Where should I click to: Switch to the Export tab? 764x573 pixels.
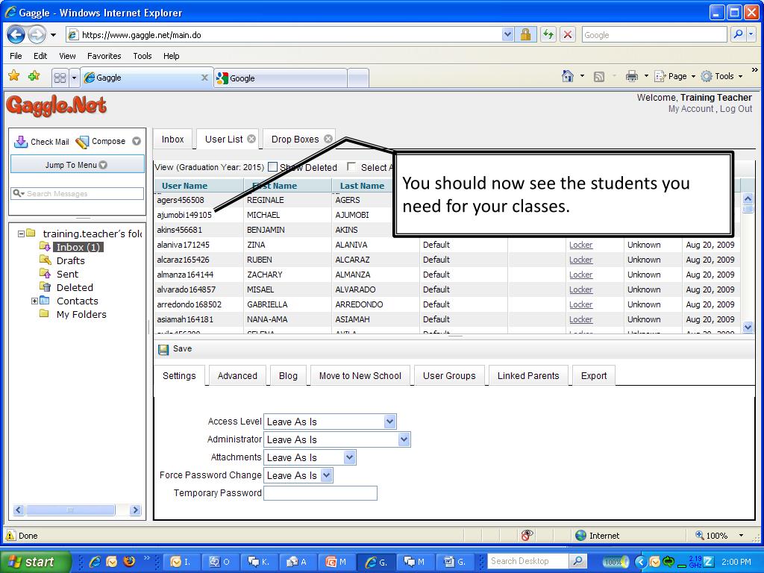coord(594,376)
